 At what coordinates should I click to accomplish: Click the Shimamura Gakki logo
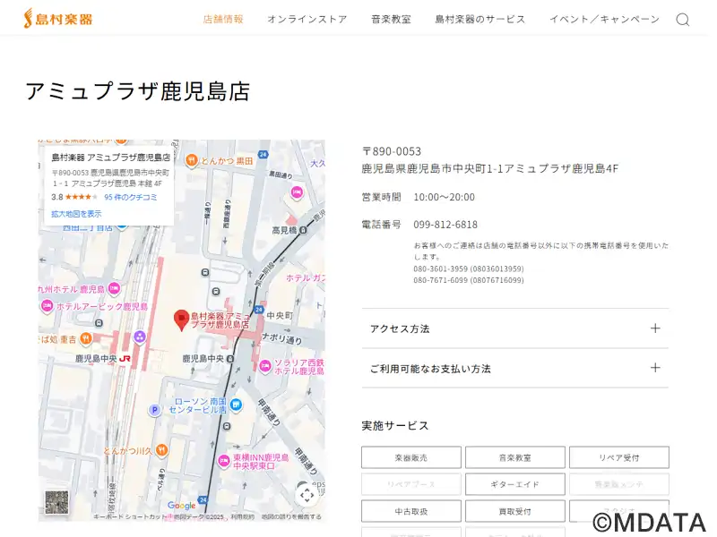point(58,18)
